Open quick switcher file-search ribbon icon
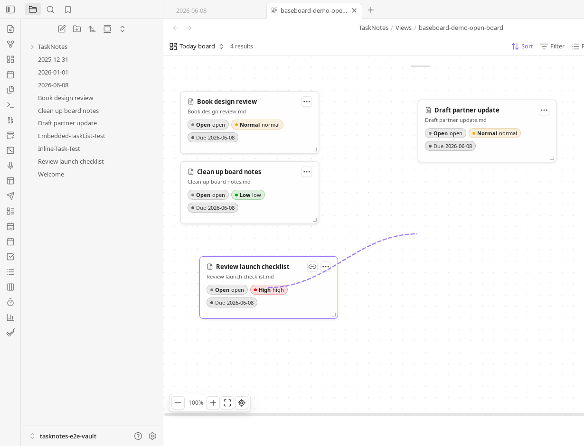Screen dimensions: 584x446 click(x=10, y=29)
